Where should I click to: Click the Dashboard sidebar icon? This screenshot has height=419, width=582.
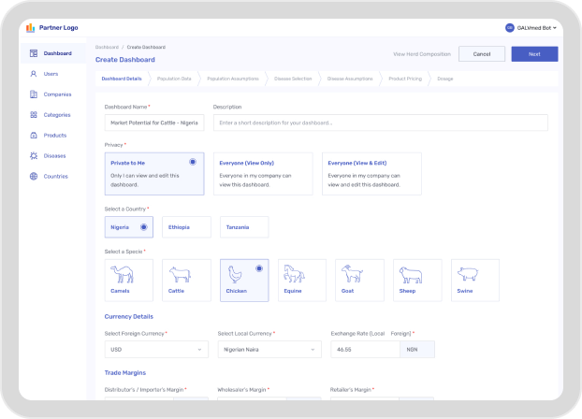(34, 53)
